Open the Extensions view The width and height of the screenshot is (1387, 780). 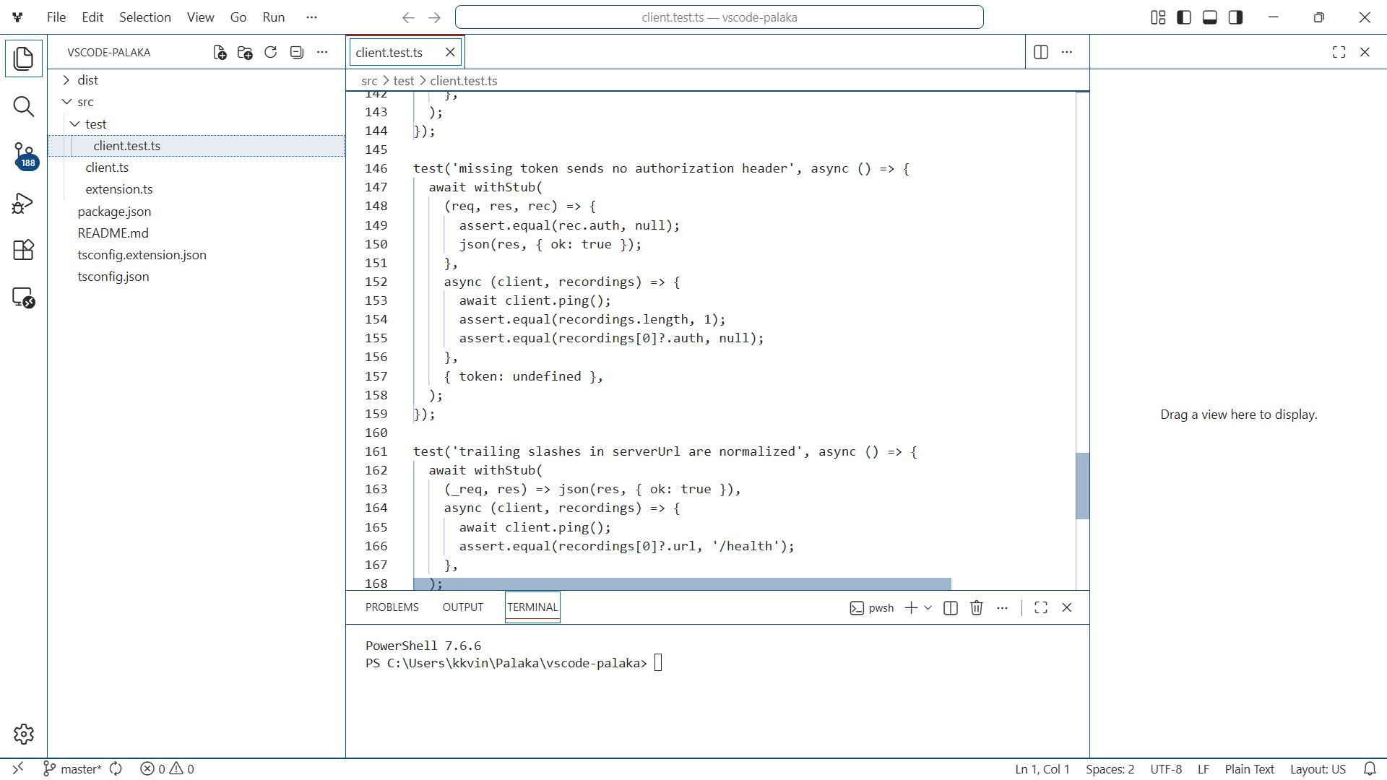pos(24,250)
